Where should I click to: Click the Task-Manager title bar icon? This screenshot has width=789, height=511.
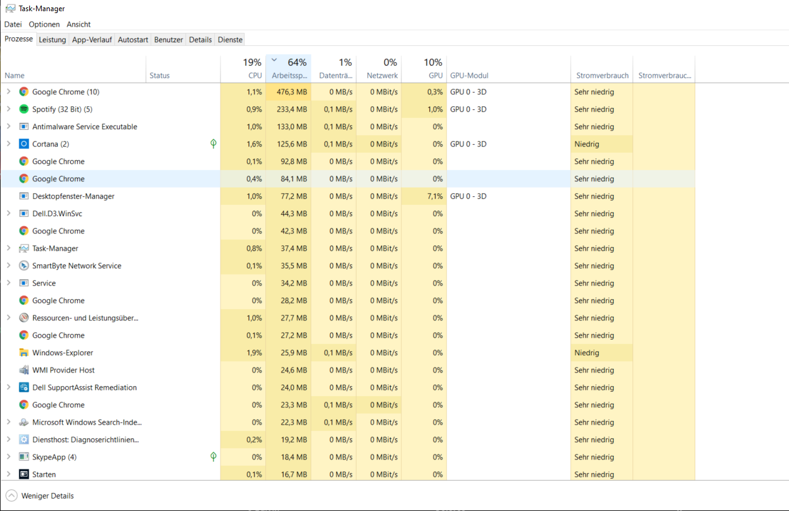pos(11,9)
